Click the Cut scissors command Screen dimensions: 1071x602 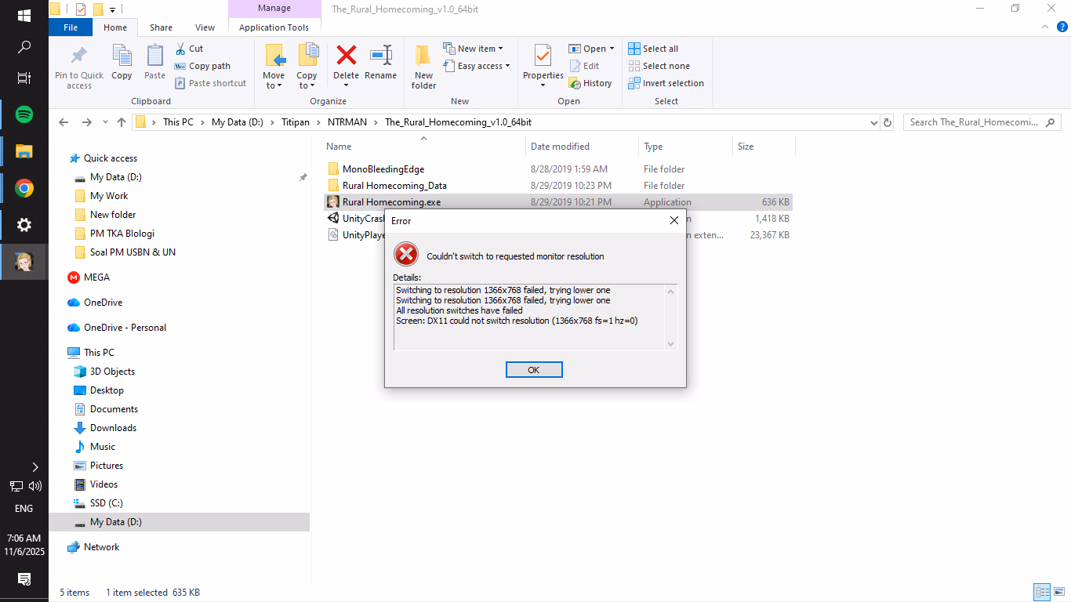[189, 49]
